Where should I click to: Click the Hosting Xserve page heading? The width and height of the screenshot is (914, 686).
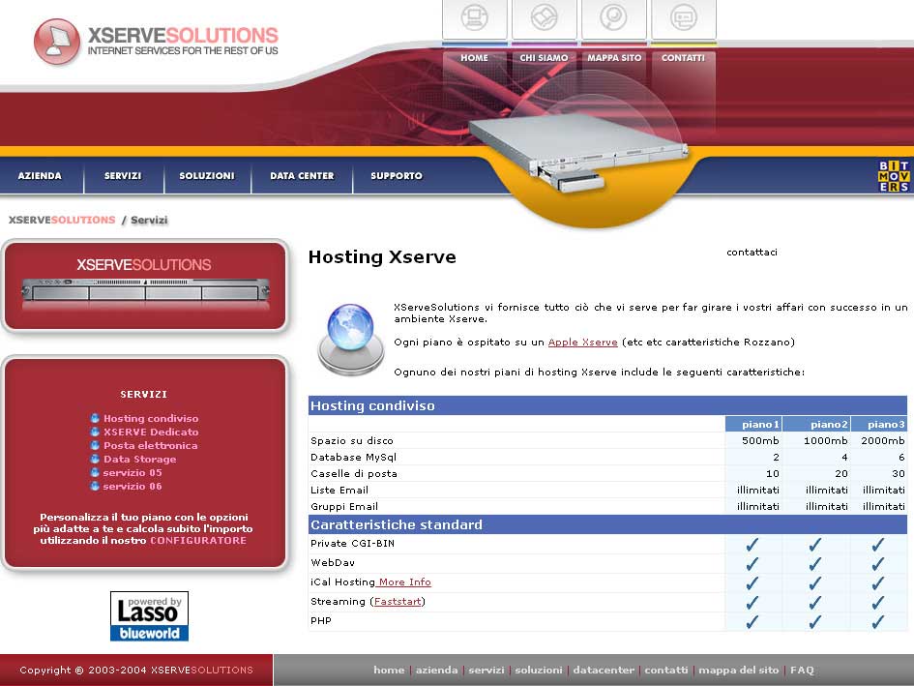click(x=382, y=256)
